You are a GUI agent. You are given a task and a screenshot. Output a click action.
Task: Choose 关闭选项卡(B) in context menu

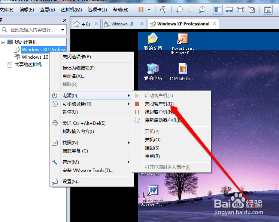[x=92, y=57]
